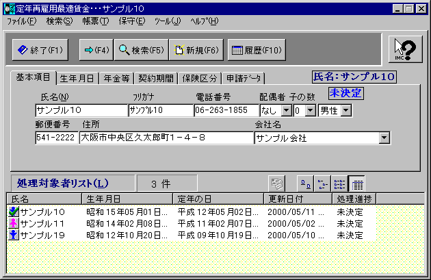Click birth date 昭和14年02月08日
Screen dimensions: 431x280
coord(127,224)
